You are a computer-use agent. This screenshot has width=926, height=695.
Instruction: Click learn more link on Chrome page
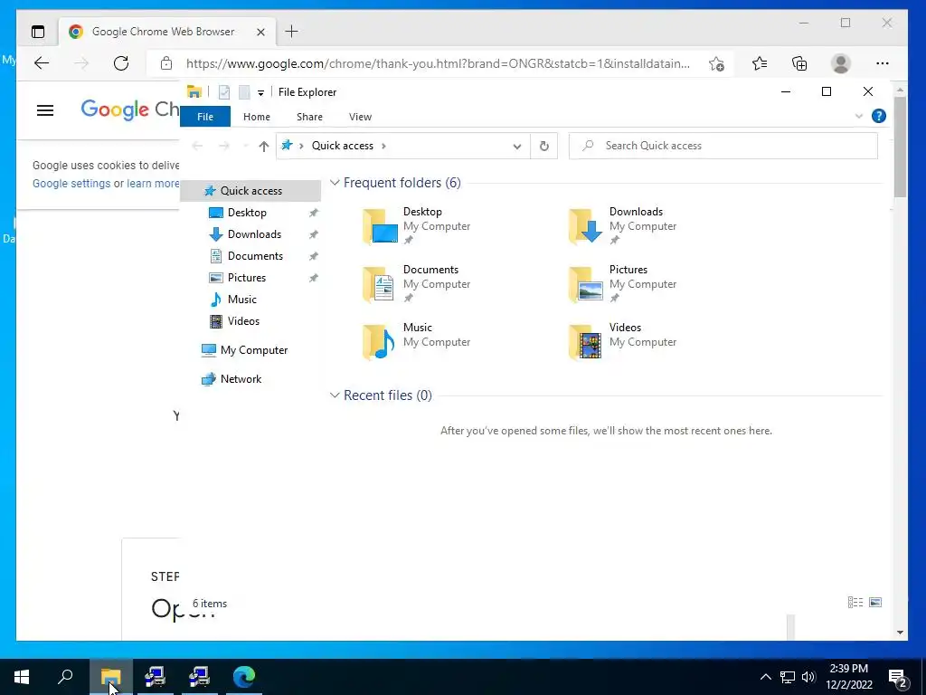pyautogui.click(x=153, y=183)
